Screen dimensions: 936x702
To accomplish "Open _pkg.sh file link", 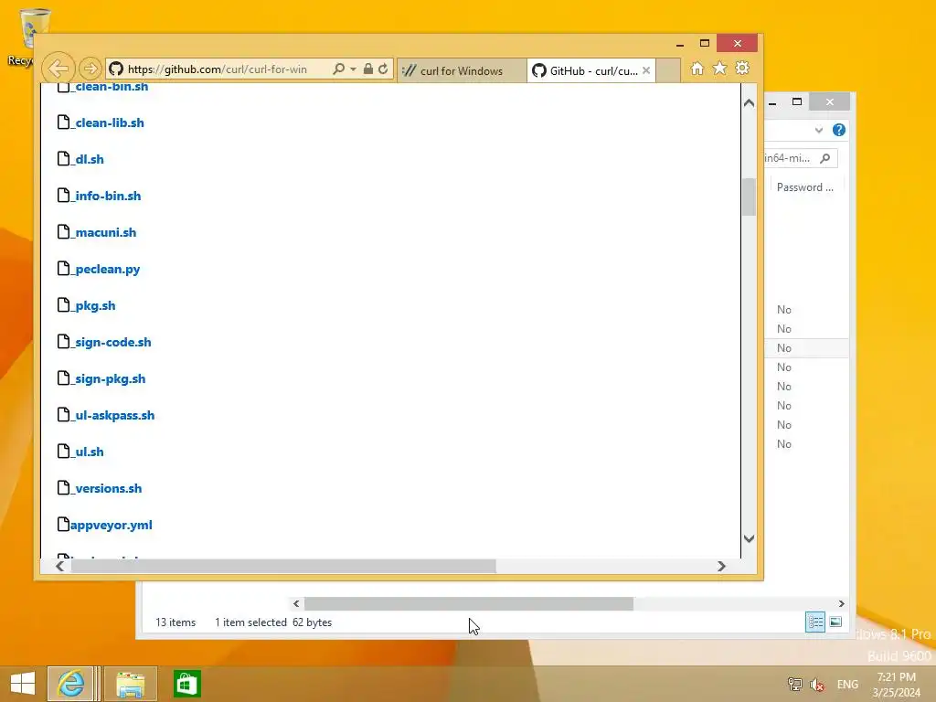I will (95, 305).
